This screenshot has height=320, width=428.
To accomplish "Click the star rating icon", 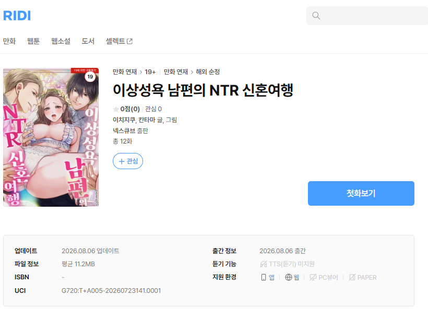I will tap(116, 109).
